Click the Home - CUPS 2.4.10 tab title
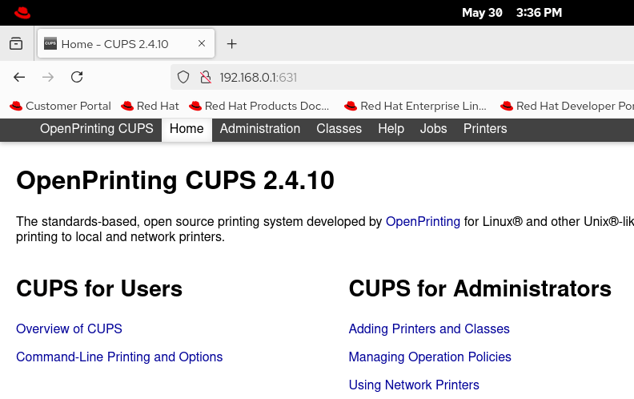 click(x=114, y=44)
